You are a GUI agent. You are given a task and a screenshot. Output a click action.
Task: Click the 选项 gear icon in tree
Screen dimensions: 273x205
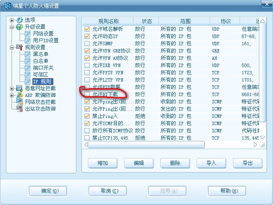click(20, 20)
